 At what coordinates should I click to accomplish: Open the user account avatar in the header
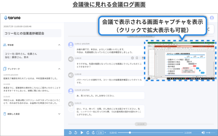tap(212, 18)
